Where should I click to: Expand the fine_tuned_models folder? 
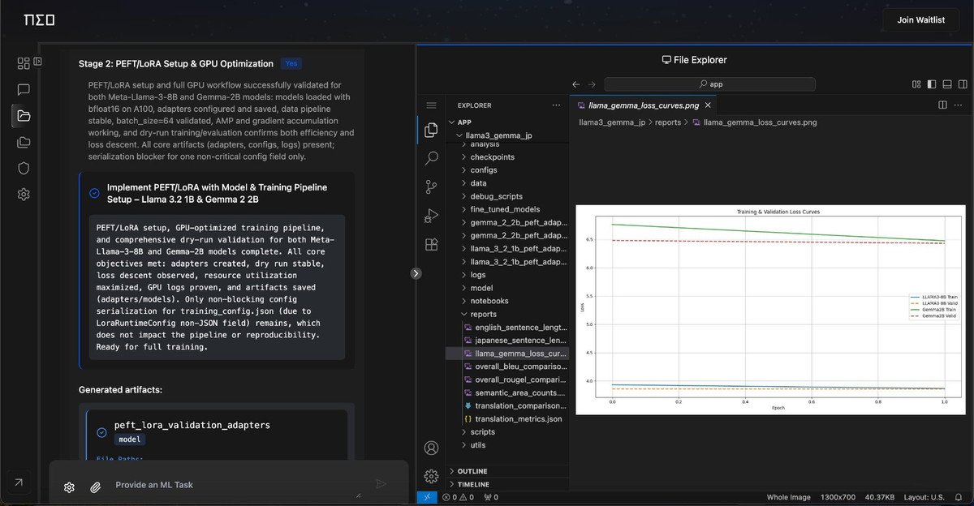click(x=506, y=209)
